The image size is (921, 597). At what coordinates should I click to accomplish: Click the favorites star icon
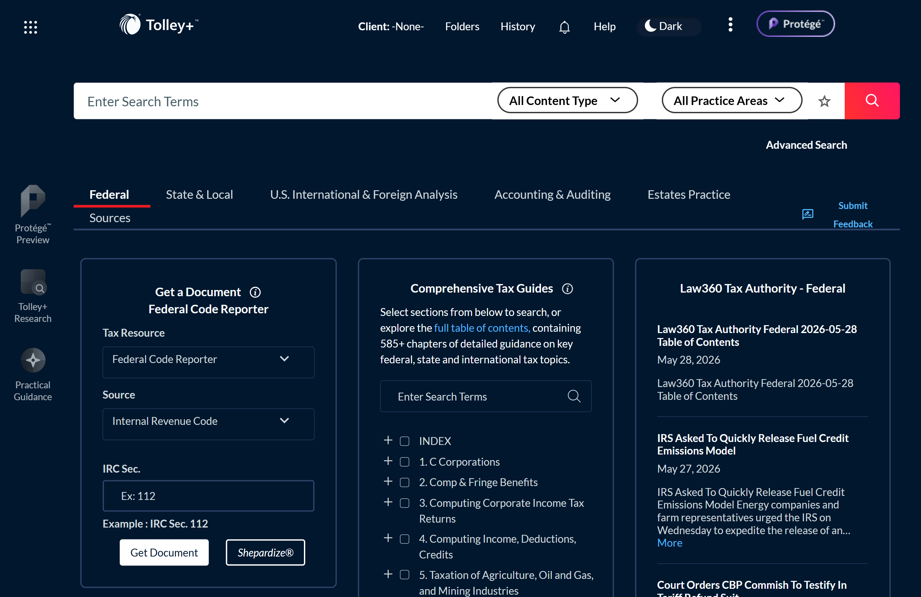tap(824, 101)
